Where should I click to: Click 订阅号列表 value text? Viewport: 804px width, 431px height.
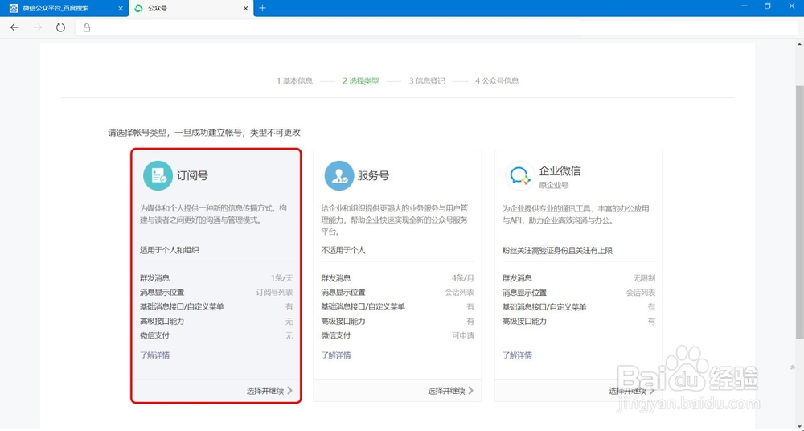click(275, 293)
